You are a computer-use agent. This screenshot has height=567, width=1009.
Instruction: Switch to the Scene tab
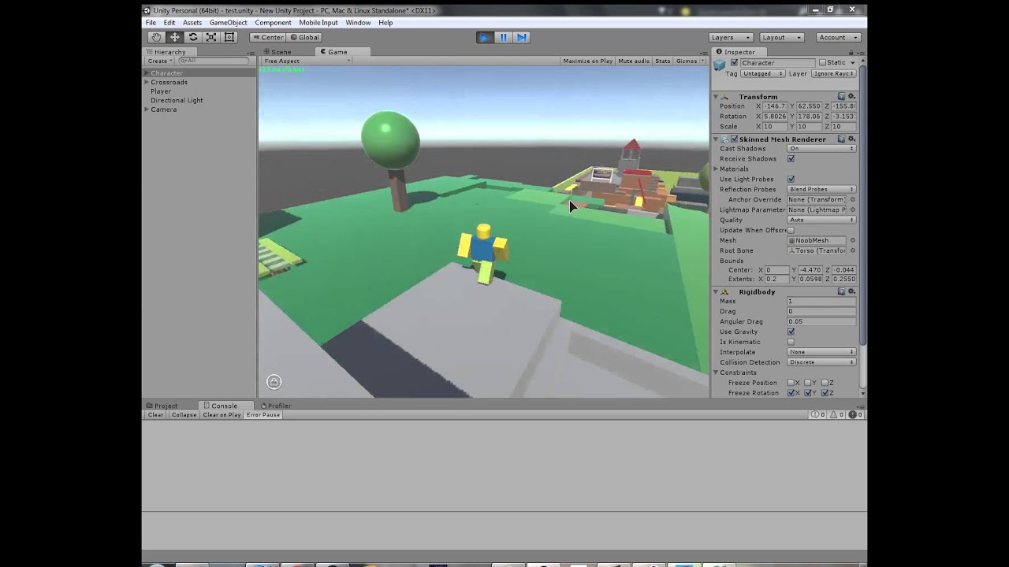[x=277, y=52]
